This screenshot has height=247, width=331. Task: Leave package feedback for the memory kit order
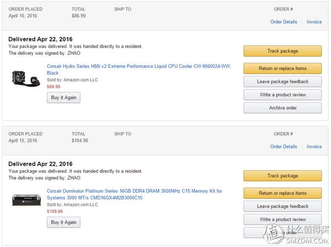pos(282,207)
